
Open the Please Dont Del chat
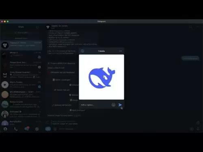21,65
